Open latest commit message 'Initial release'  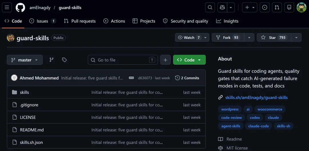(x=92, y=78)
